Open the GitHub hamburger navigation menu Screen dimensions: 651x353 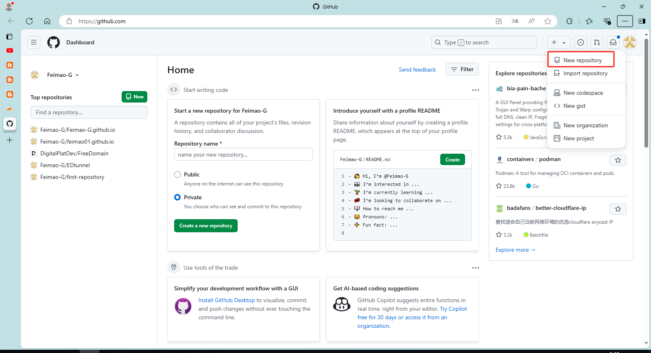point(34,42)
